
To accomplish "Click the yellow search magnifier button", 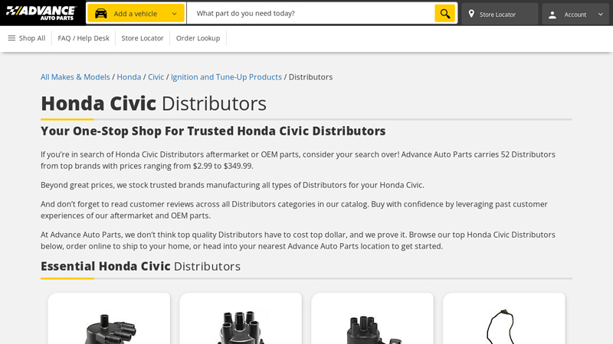I will click(x=445, y=13).
